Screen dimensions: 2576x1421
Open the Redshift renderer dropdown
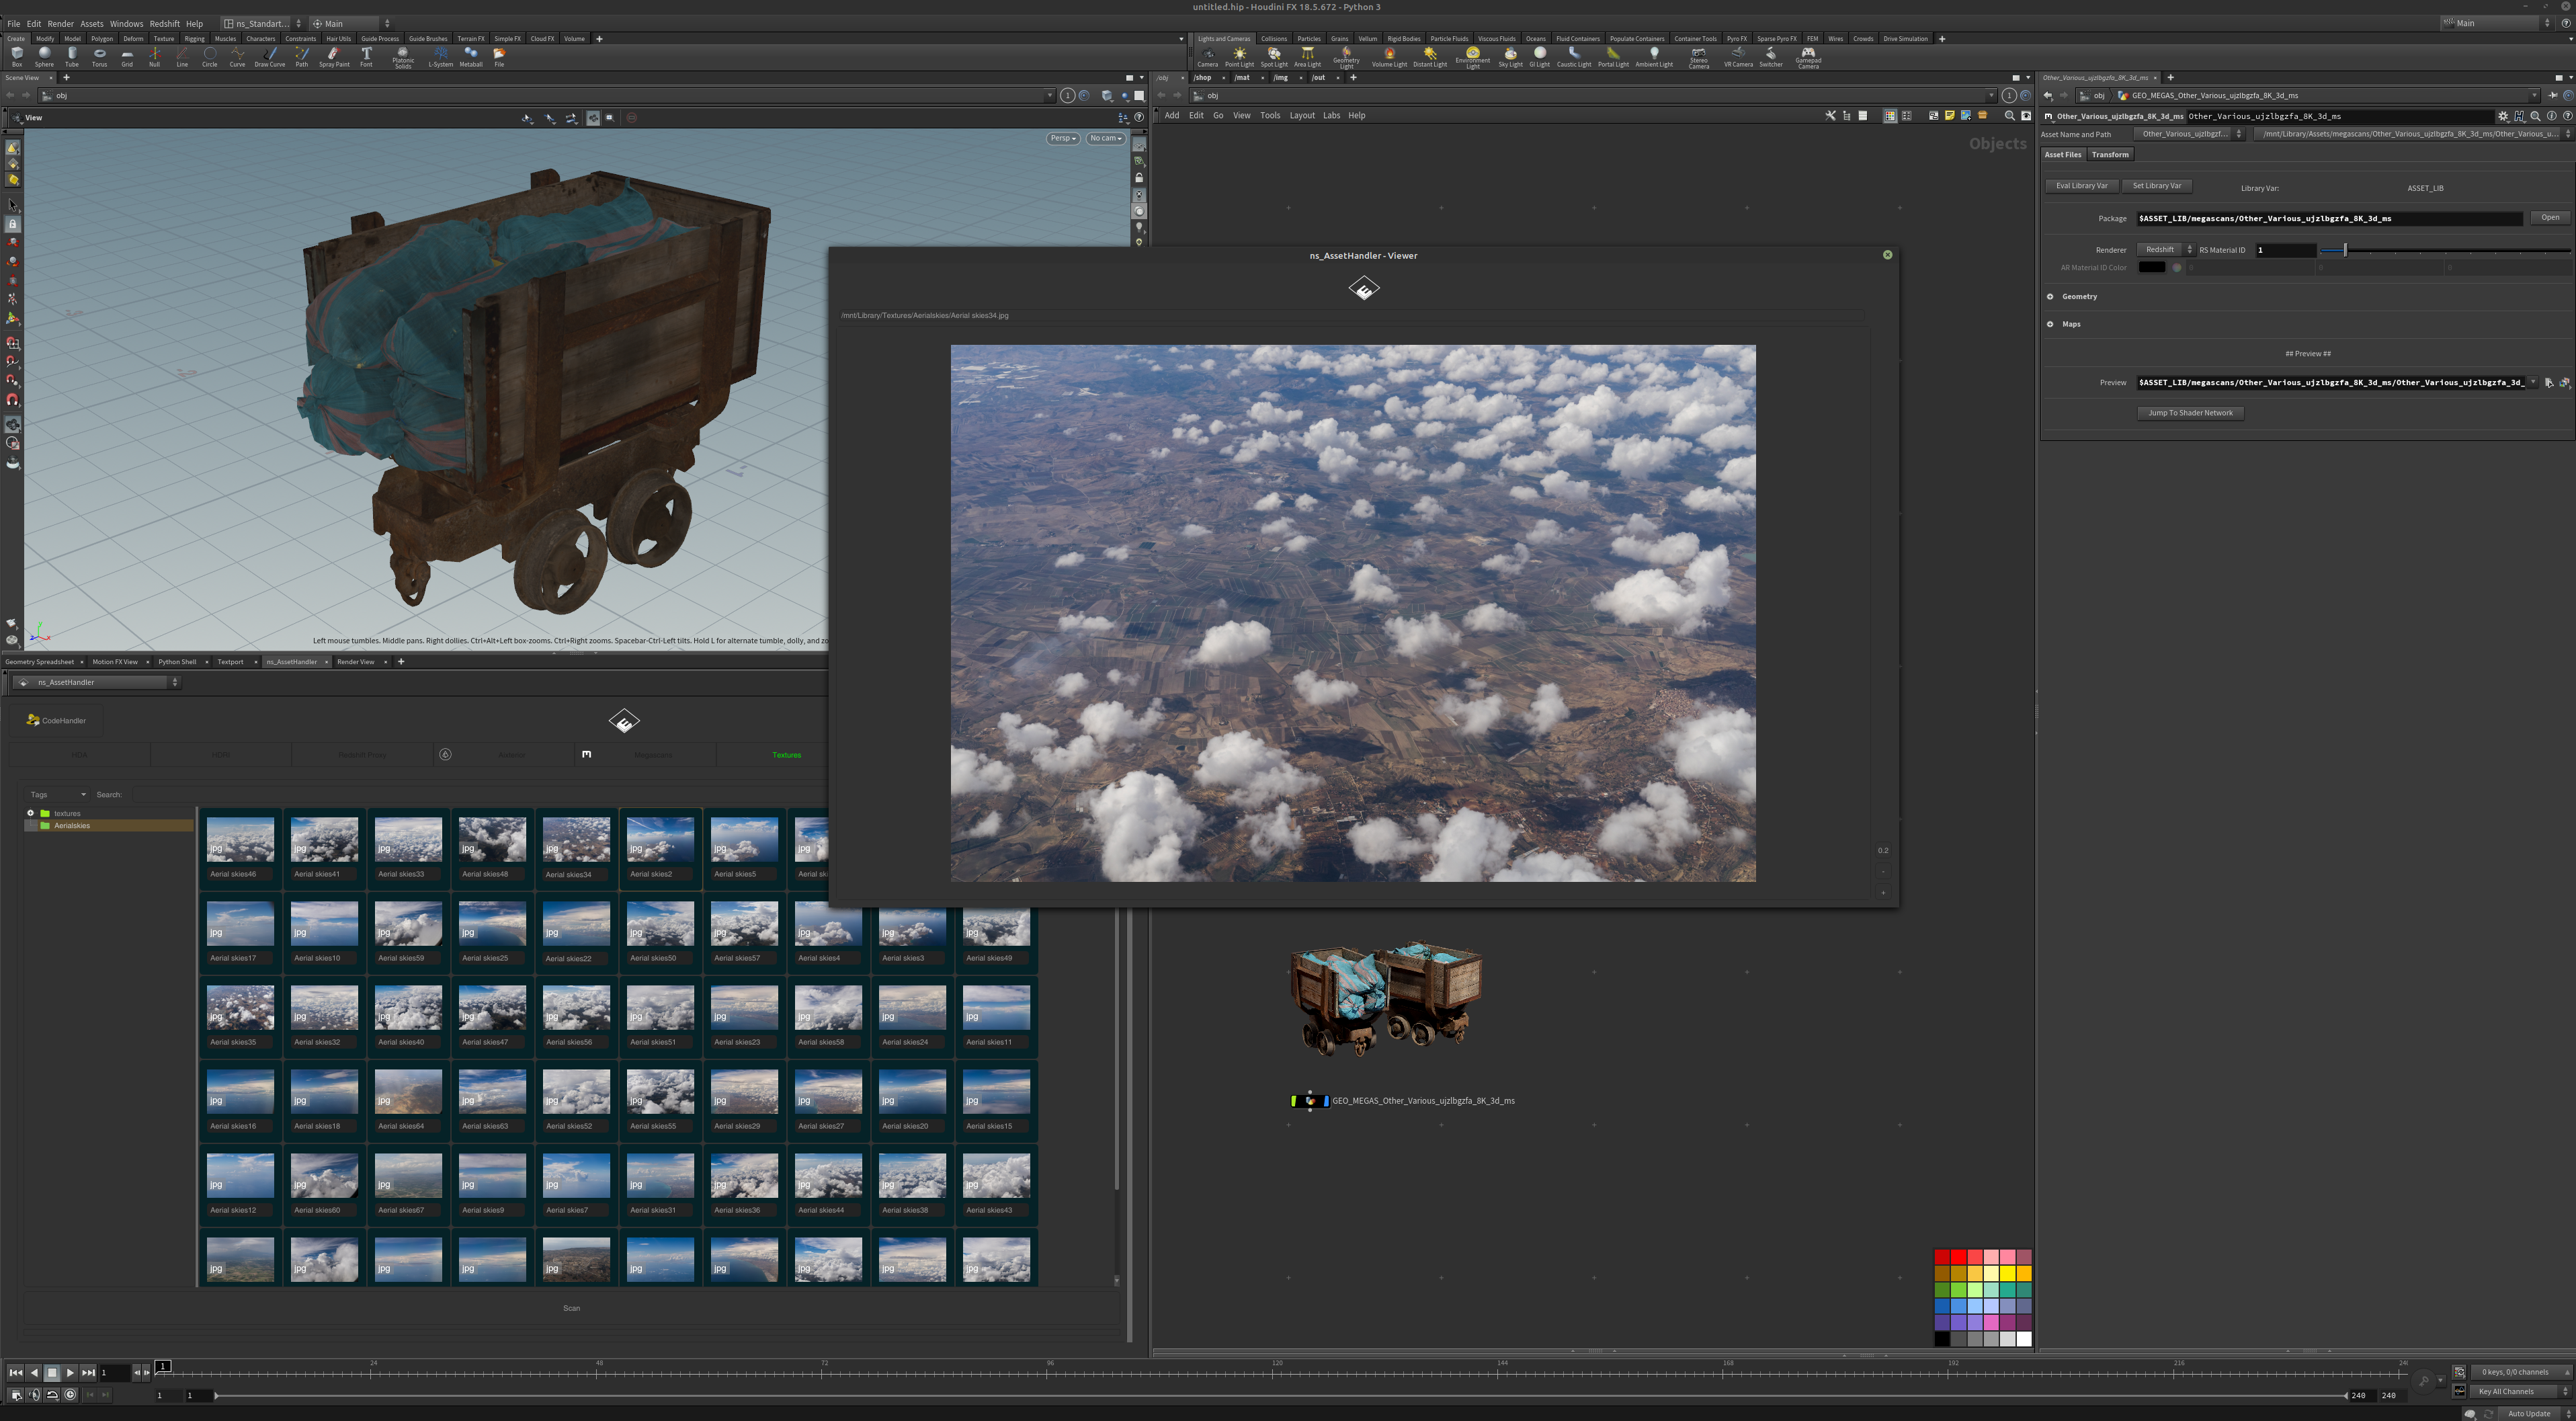2165,250
